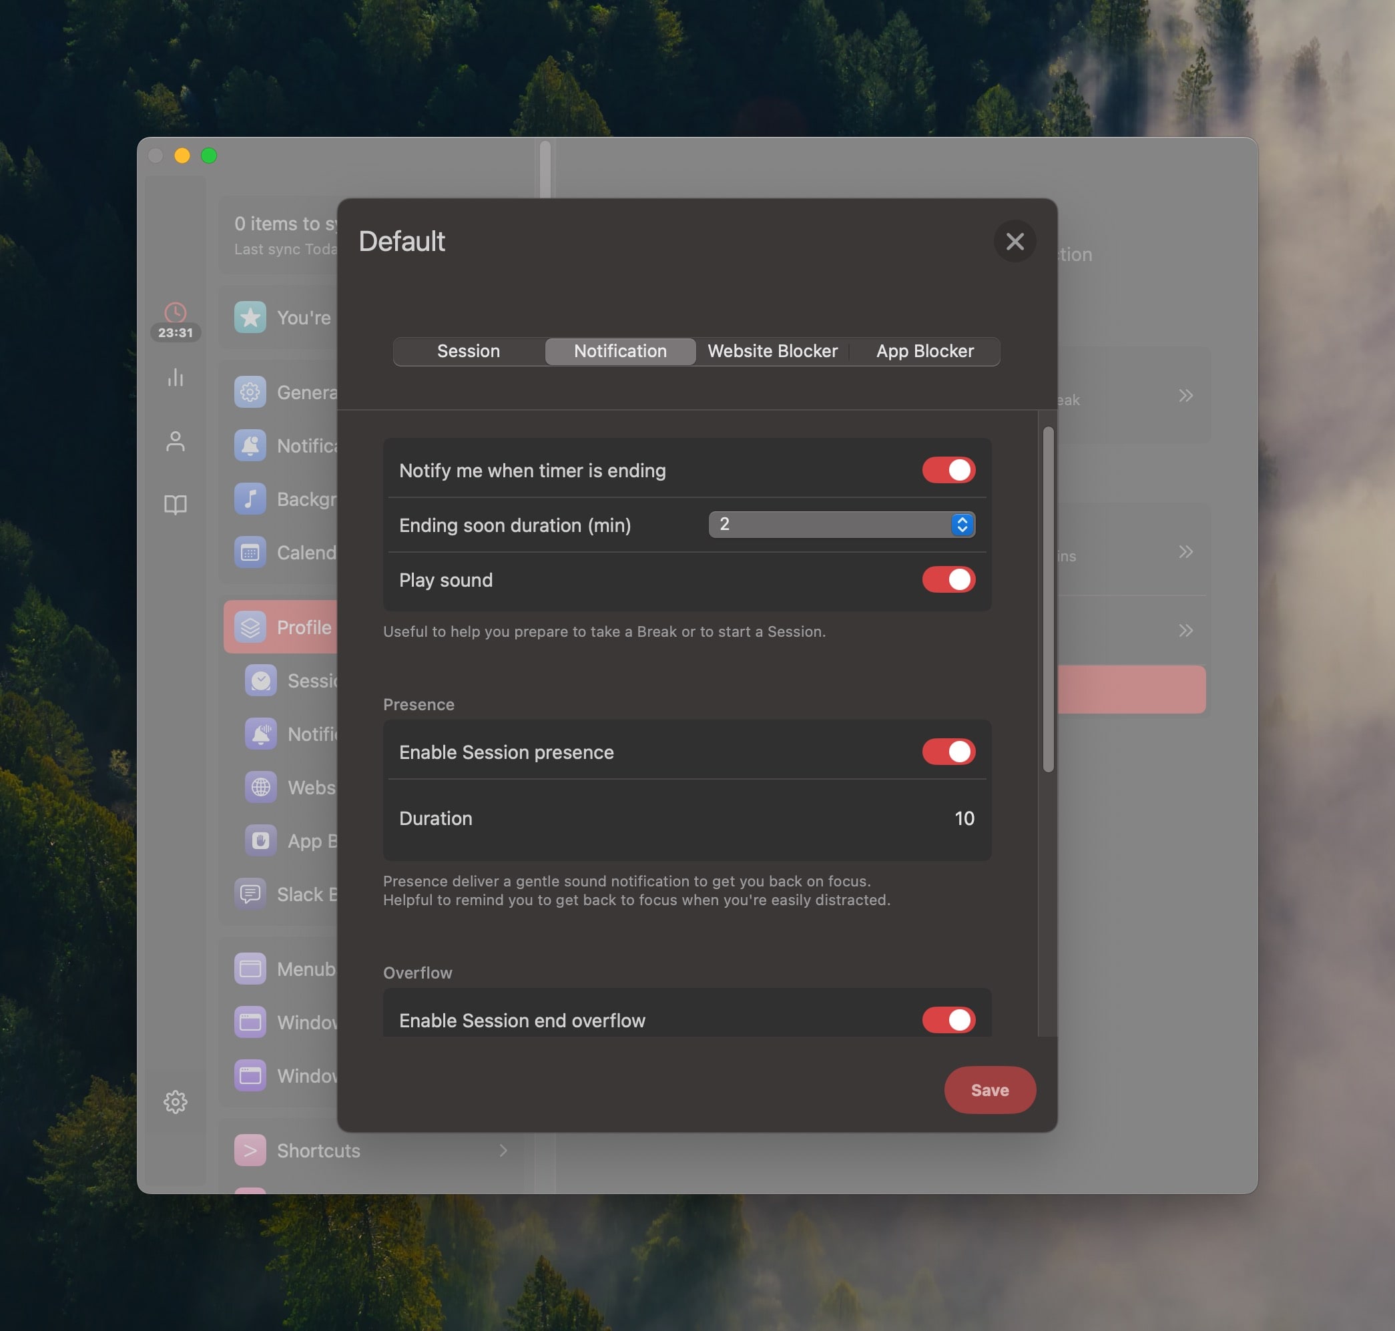Toggle Enable Session presence off
Screen dimensions: 1395x1331
[948, 752]
